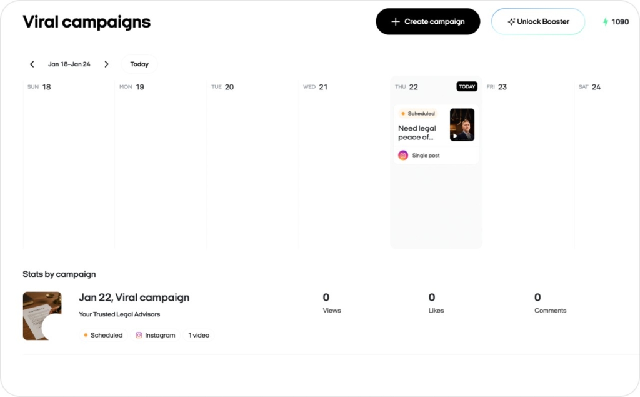Click the 1 video tag

(198, 335)
